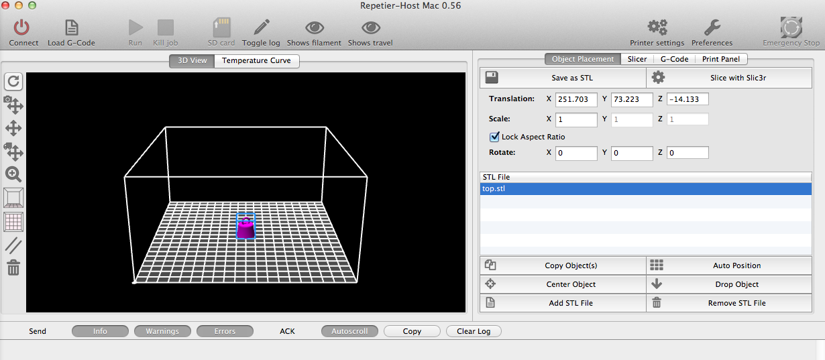Click the Run play icon
The width and height of the screenshot is (825, 360).
pos(135,27)
